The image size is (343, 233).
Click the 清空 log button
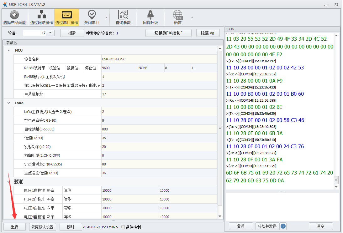point(321,226)
